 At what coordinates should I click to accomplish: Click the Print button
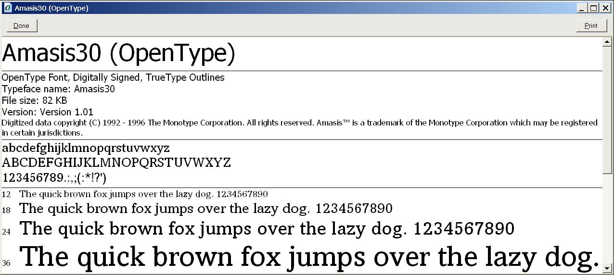click(591, 25)
